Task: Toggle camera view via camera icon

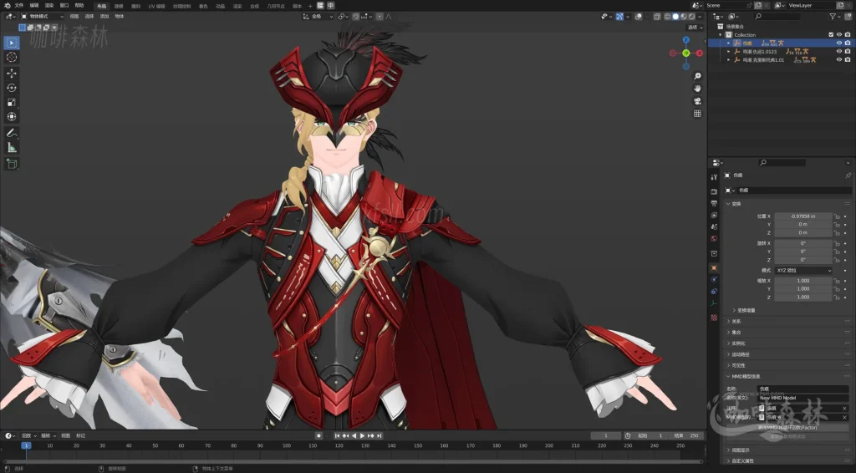Action: tap(697, 101)
